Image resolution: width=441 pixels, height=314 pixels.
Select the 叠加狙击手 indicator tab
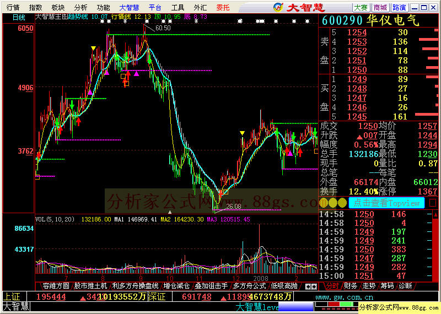pyautogui.click(x=211, y=286)
